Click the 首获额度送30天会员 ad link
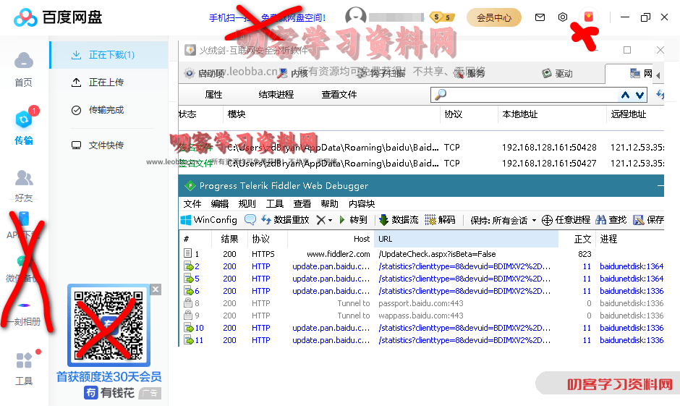 109,376
